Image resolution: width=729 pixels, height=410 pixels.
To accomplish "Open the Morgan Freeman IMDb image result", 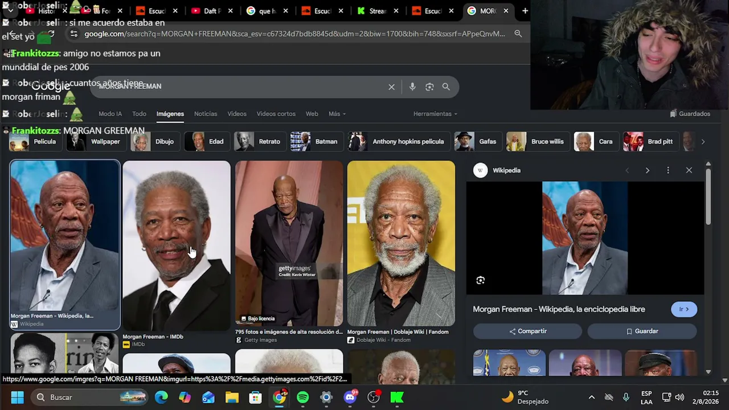I will pos(177,245).
